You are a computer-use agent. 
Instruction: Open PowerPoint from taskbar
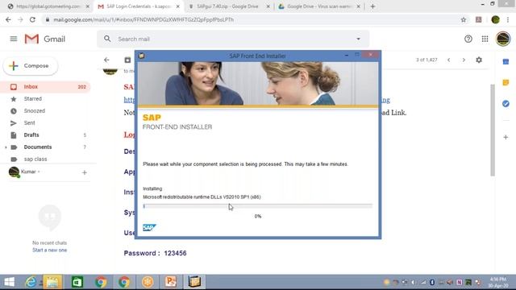(x=171, y=282)
